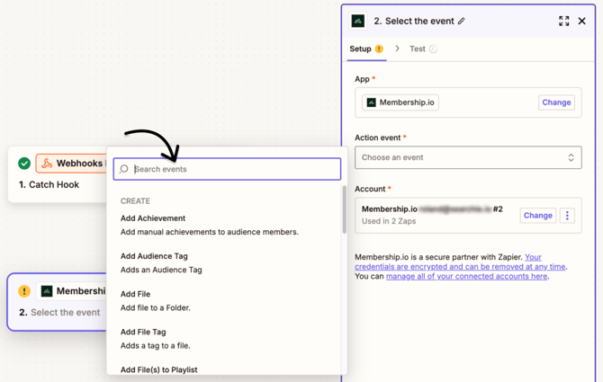Click the yellow warning icon on the Membership step

coord(24,291)
